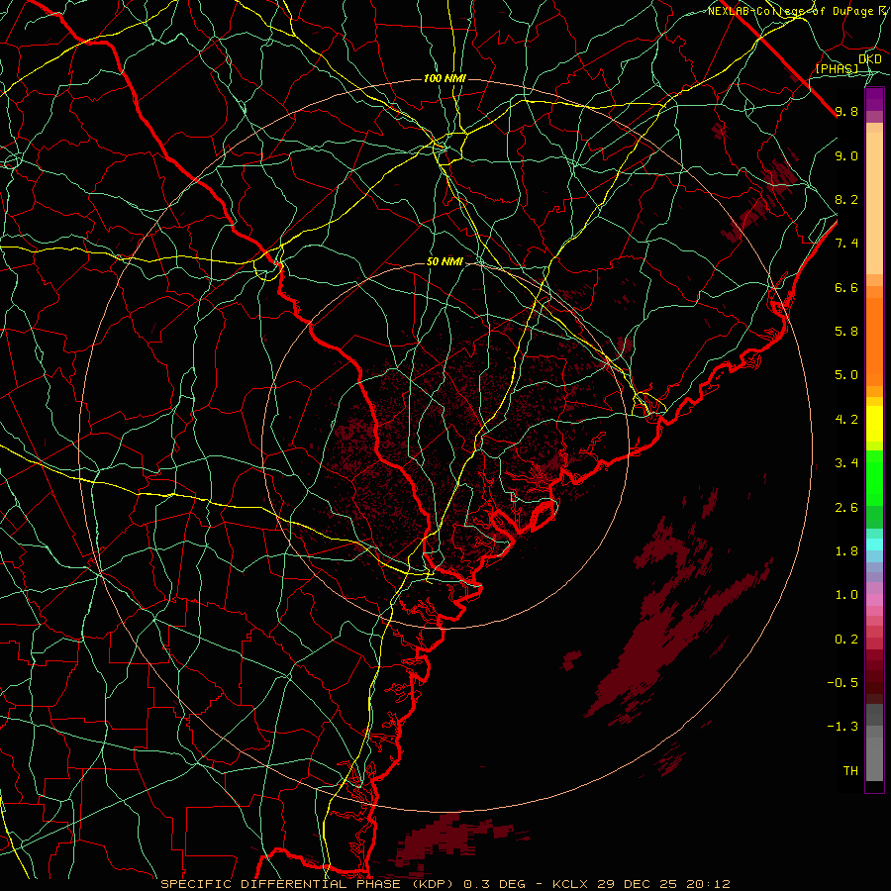This screenshot has height=891, width=891.
Task: Click the 5.8 scale value label
Action: coord(846,332)
